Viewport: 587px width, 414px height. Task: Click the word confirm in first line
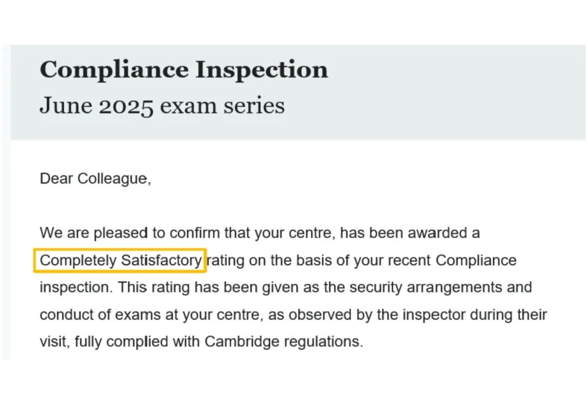coord(195,233)
